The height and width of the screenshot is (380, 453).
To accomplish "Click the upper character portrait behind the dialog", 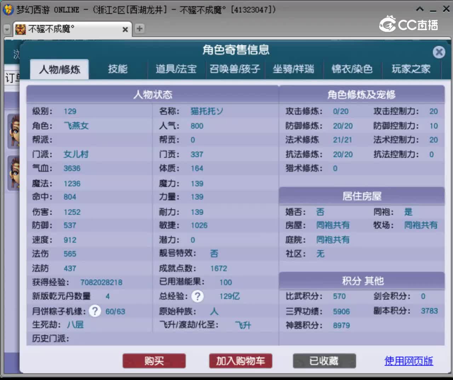I will click(x=14, y=131).
